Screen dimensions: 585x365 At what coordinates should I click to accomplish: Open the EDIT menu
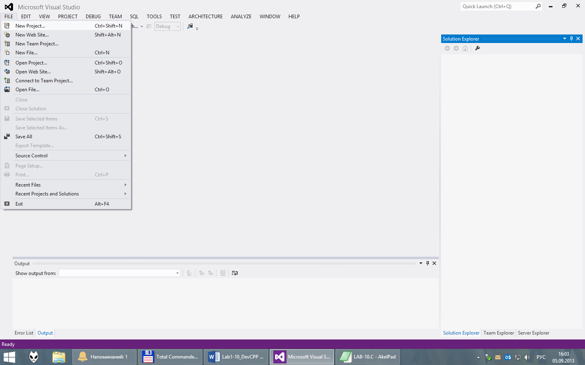(26, 16)
